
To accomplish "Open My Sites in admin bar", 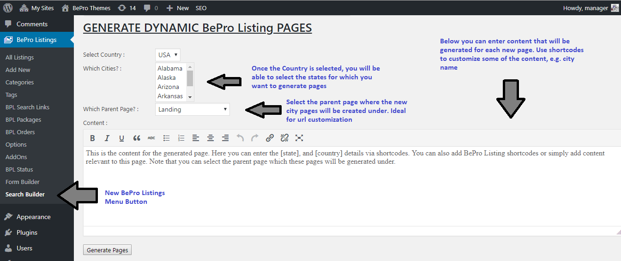I will [36, 8].
